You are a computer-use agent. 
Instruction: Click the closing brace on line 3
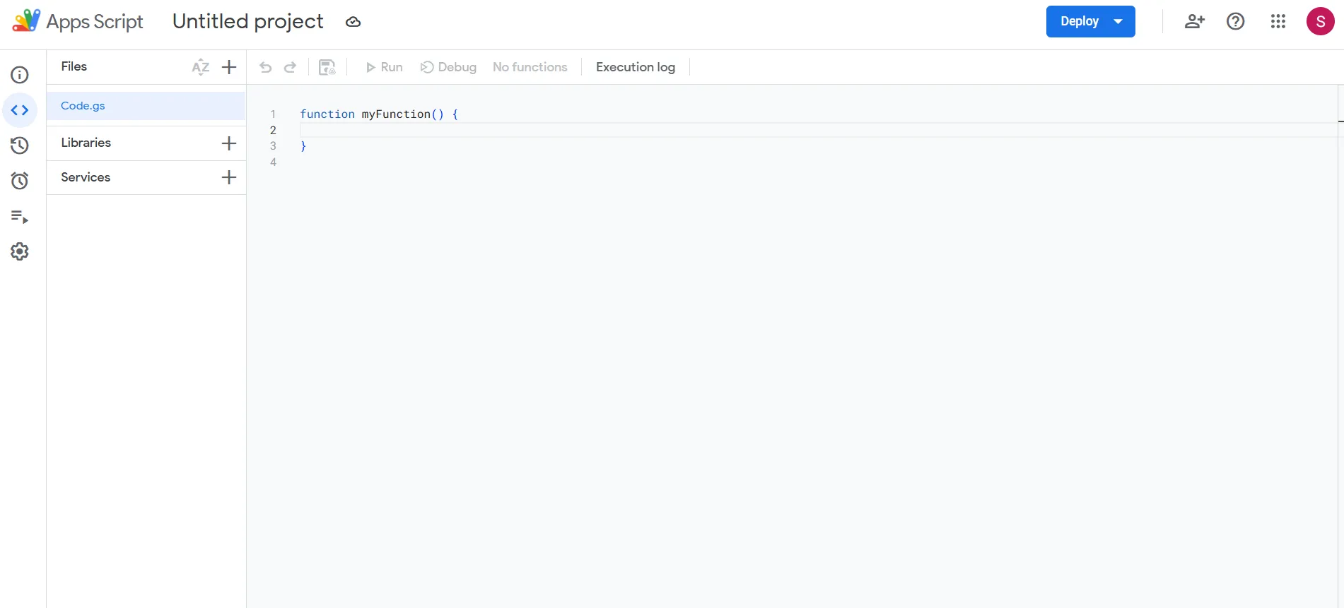tap(303, 146)
